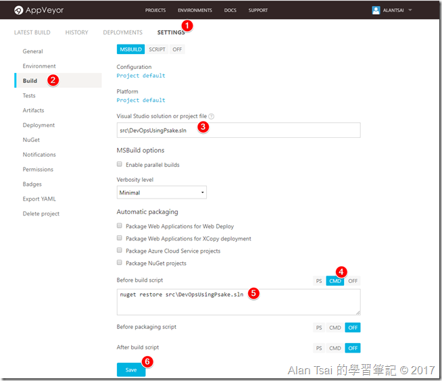Select Build in the settings sidebar
The image size is (442, 381).
58,80
